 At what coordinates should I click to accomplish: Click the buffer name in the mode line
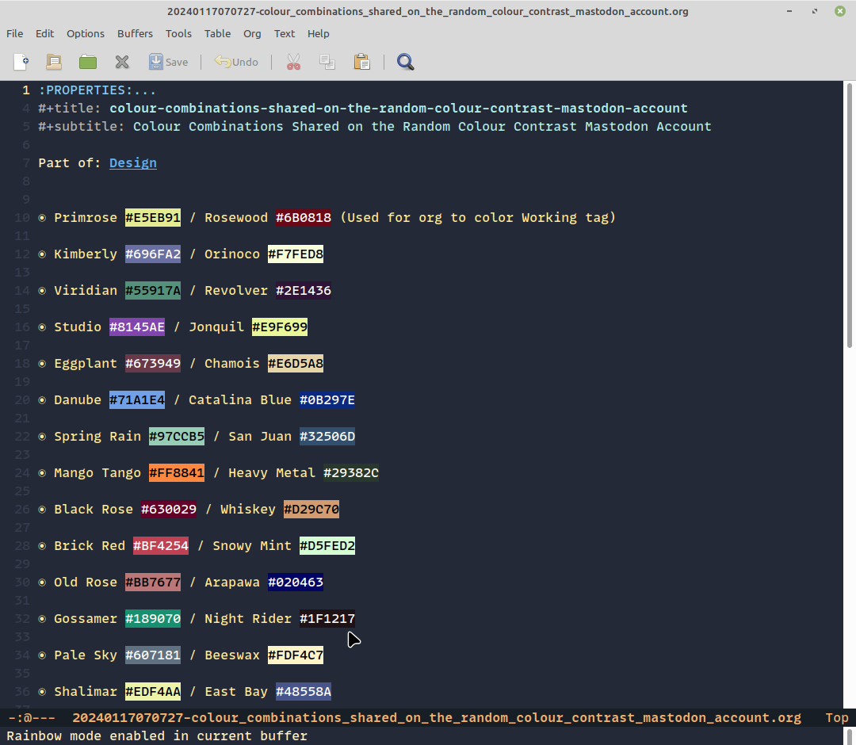click(x=437, y=718)
